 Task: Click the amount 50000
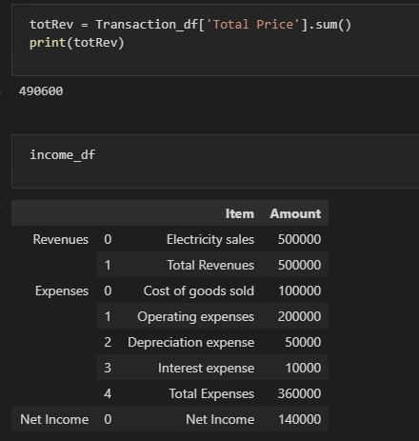point(303,342)
